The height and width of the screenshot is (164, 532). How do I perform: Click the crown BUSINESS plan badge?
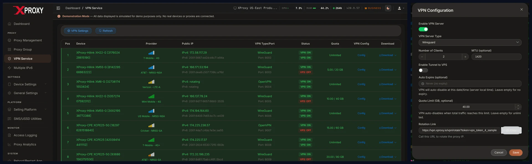point(373,8)
